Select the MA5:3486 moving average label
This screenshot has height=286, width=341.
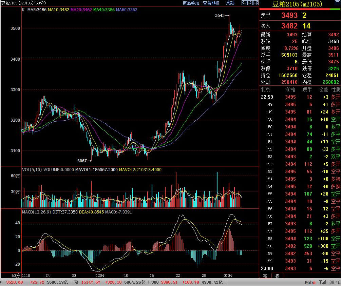pyautogui.click(x=37, y=10)
